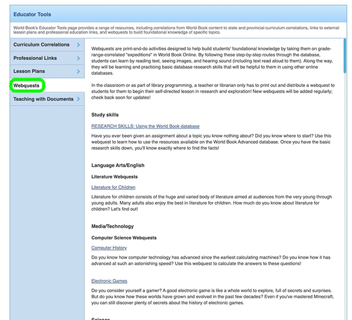Open the Computer History webquest link
This screenshot has width=352, height=320.
[109, 248]
